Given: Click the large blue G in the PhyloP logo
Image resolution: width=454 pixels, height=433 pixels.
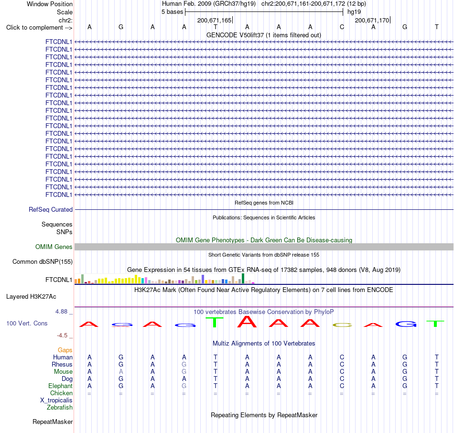Looking at the screenshot, I should point(406,324).
